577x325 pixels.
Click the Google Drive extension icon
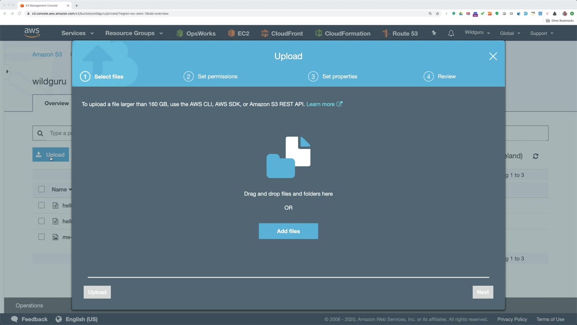pos(461,14)
